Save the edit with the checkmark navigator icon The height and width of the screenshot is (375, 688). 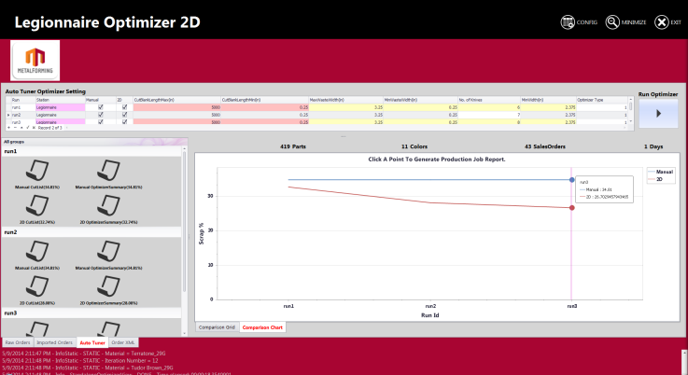click(x=28, y=128)
